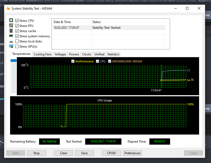This screenshot has width=211, height=163.
Task: Click the CPU Usage graph title
Action: click(x=105, y=100)
